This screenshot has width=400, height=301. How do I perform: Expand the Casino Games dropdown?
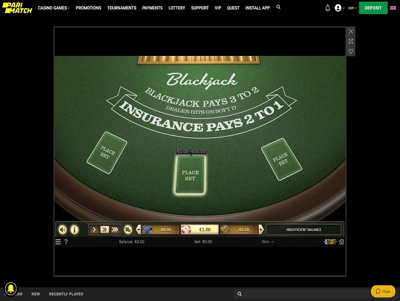pyautogui.click(x=54, y=8)
